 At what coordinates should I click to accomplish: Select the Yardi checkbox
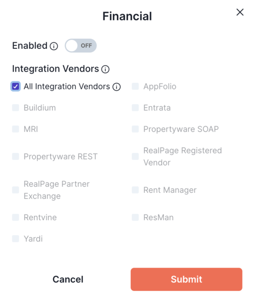(15, 239)
